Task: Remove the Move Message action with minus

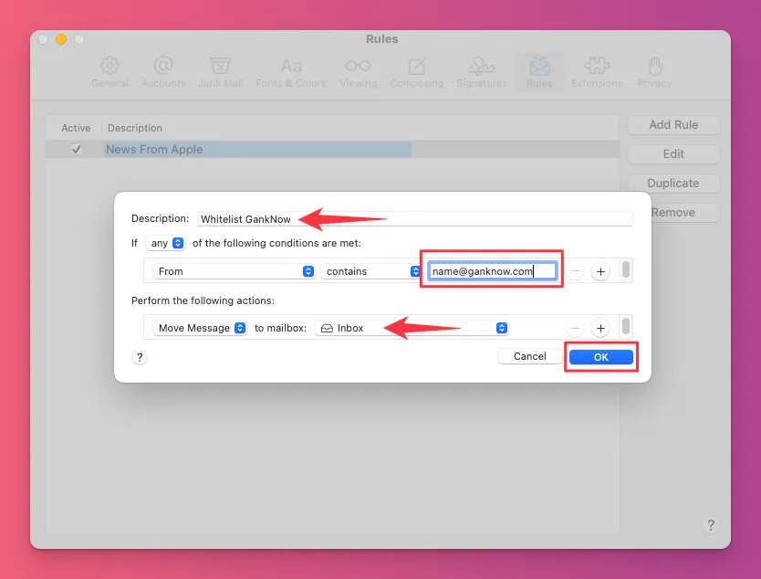Action: pos(575,329)
